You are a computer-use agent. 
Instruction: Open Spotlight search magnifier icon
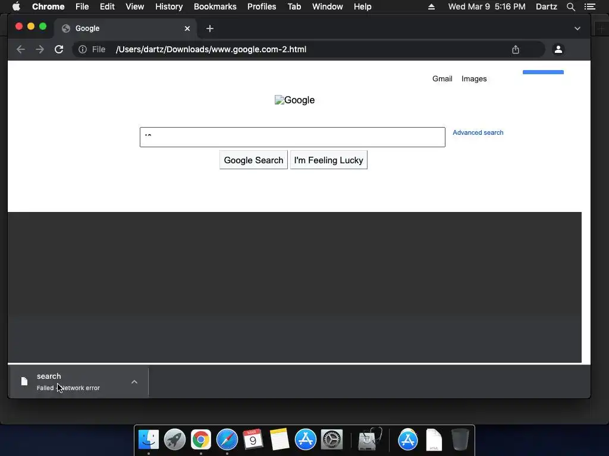570,7
